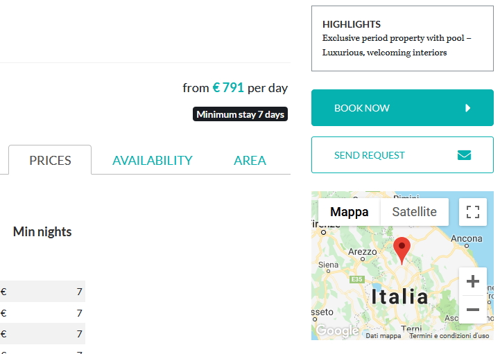Click the fullscreen map icon
The width and height of the screenshot is (500, 354).
pyautogui.click(x=472, y=212)
